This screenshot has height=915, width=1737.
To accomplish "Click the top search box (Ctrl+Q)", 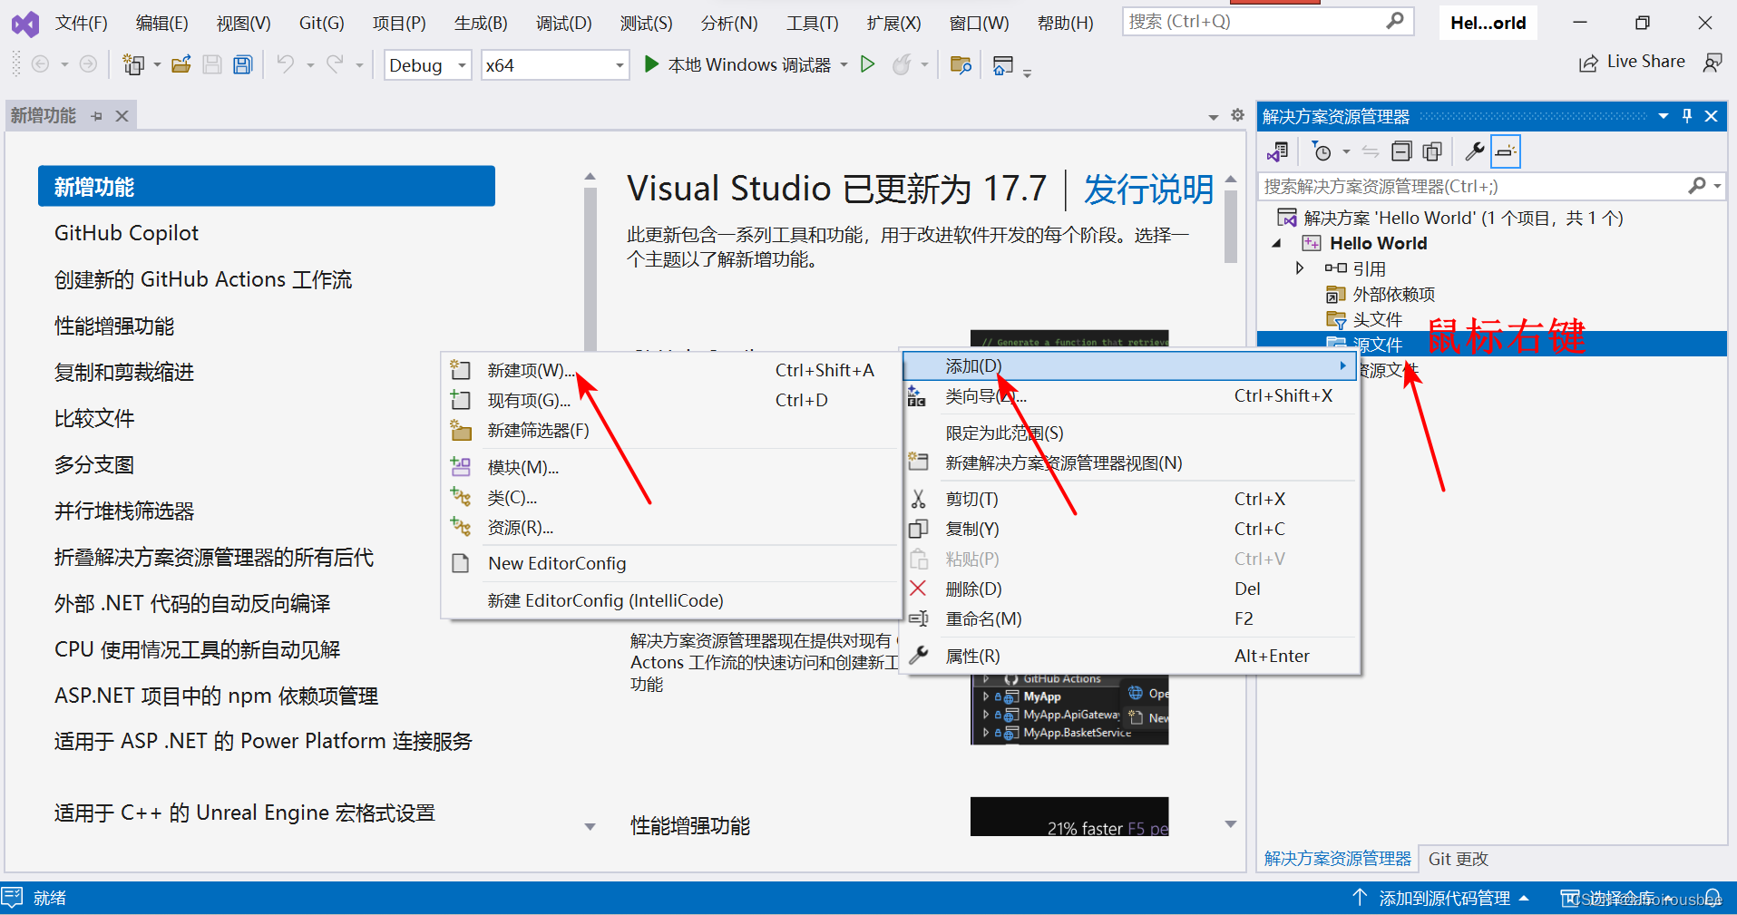I will [x=1268, y=21].
